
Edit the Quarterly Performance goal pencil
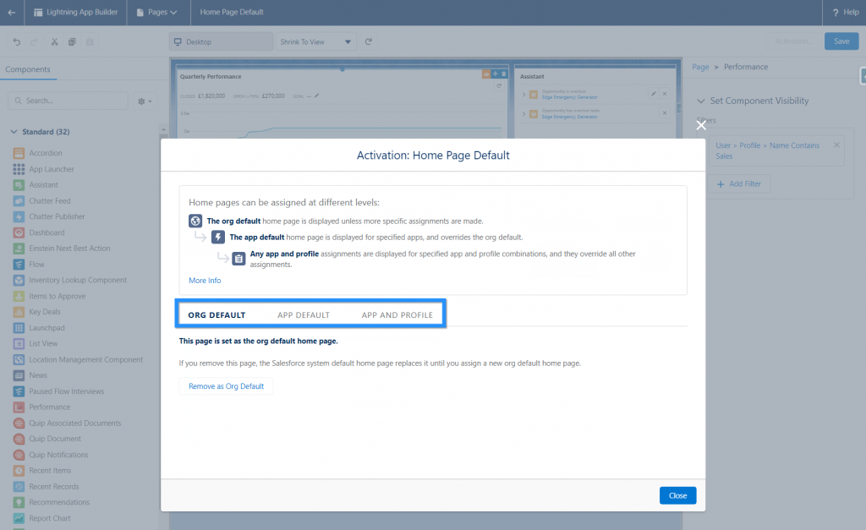tap(317, 96)
